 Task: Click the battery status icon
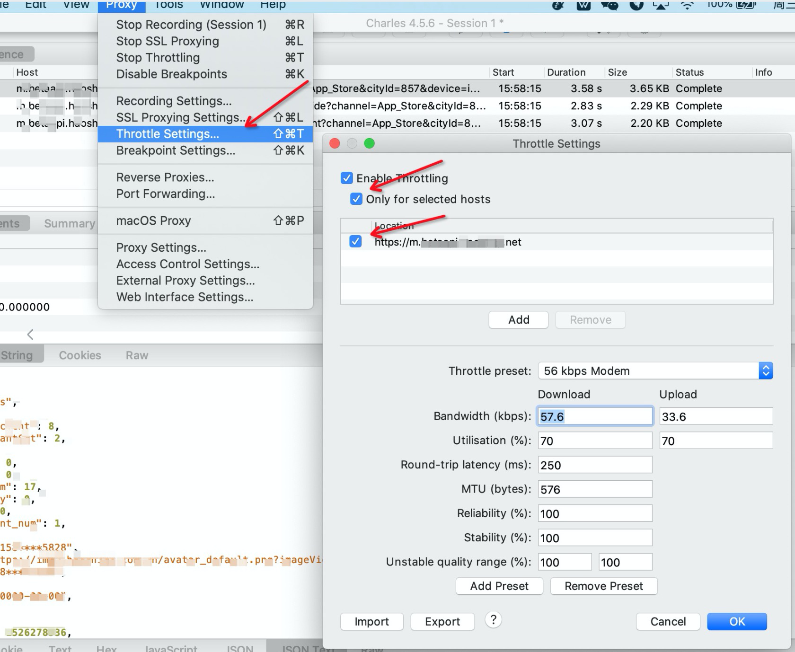[x=746, y=5]
